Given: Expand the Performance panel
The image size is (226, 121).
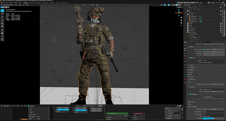Looking at the screenshot, I should [x=192, y=102].
